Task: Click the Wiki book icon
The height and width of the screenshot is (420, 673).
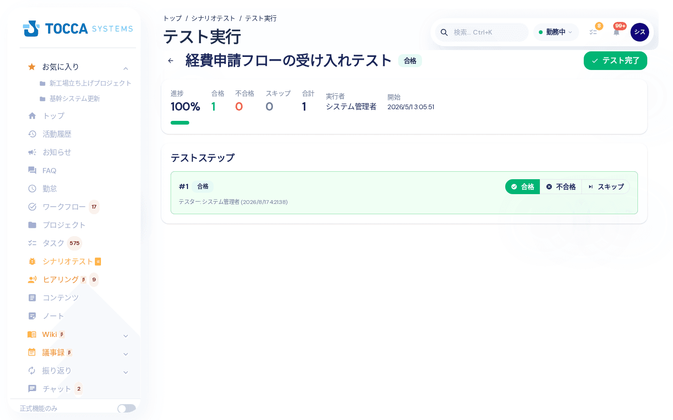Action: click(32, 334)
